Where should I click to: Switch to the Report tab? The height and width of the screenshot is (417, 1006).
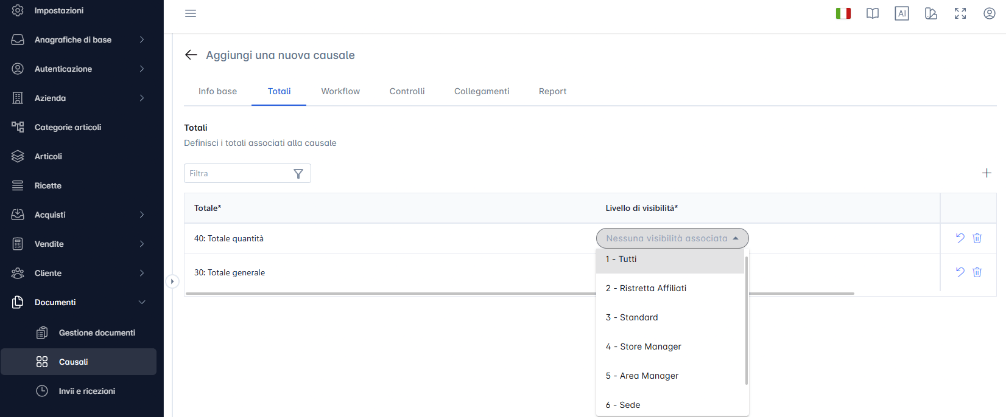point(552,91)
